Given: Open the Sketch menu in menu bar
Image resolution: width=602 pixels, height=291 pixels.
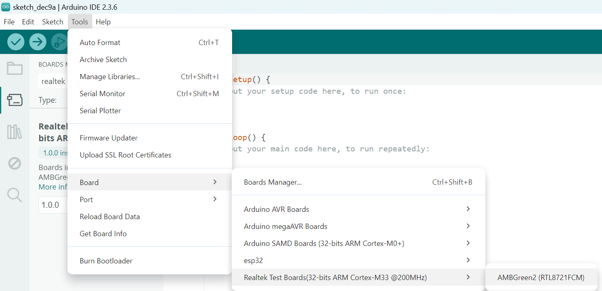Looking at the screenshot, I should tap(53, 22).
